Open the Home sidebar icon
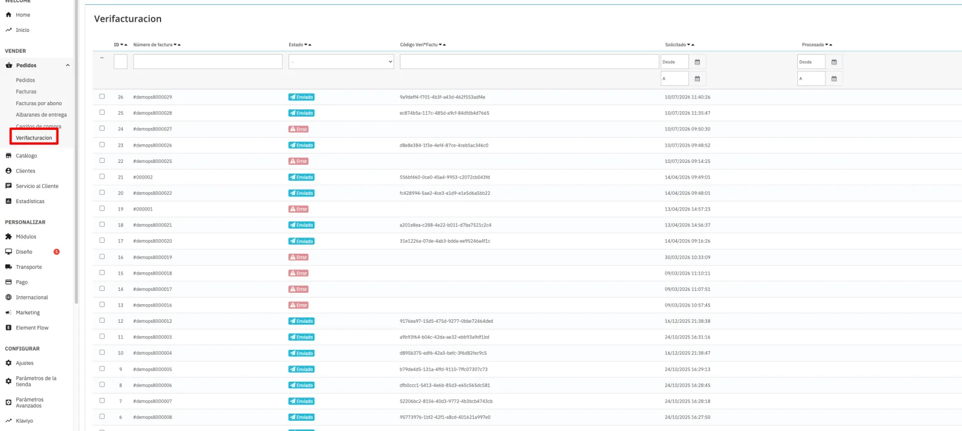The width and height of the screenshot is (962, 431). pyautogui.click(x=8, y=15)
